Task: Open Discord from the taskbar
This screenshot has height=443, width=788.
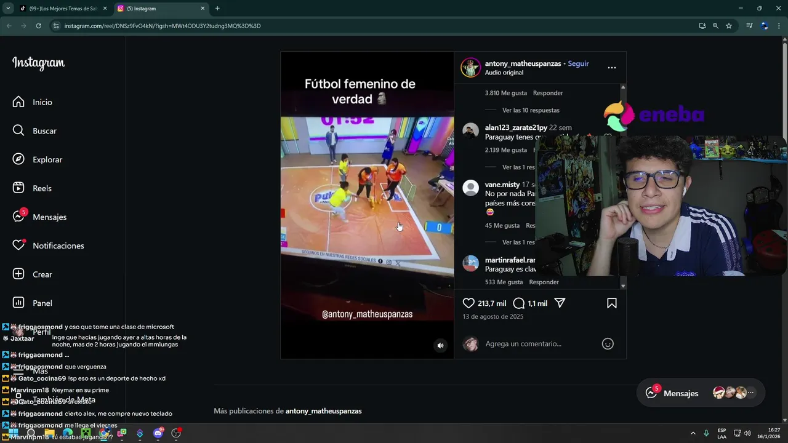Action: point(158,433)
